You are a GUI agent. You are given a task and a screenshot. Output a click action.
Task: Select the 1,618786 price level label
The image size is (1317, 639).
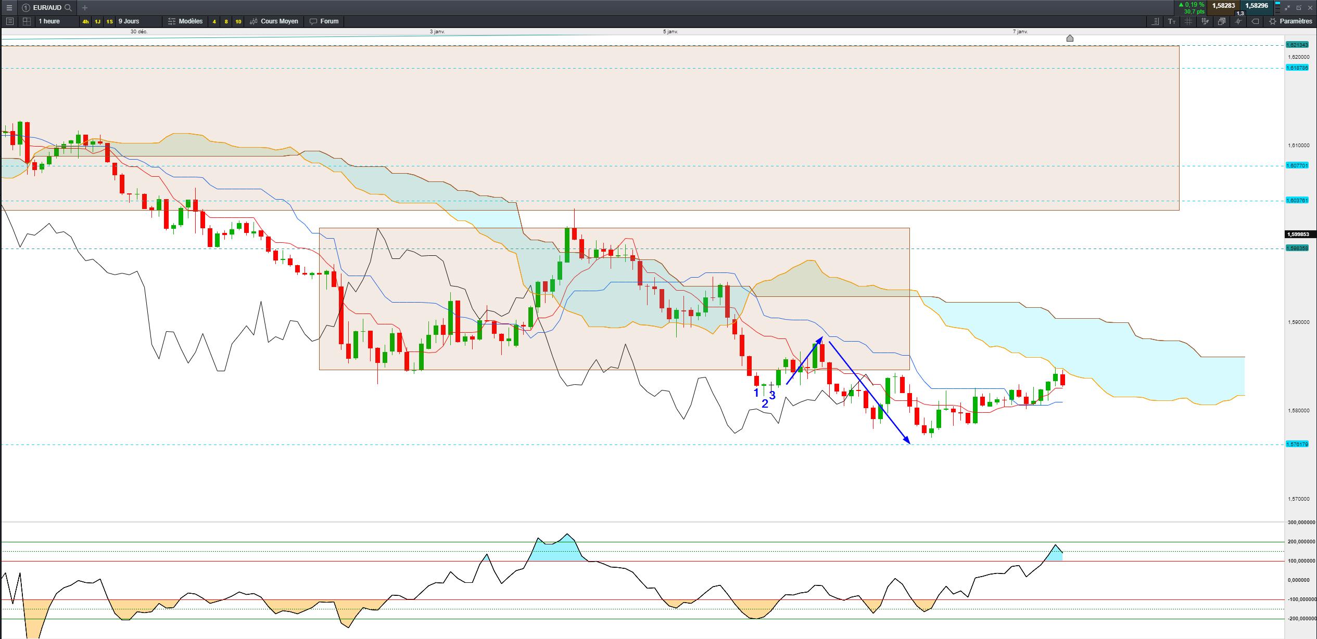[x=1297, y=68]
